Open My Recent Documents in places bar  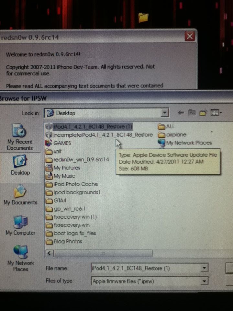20,137
